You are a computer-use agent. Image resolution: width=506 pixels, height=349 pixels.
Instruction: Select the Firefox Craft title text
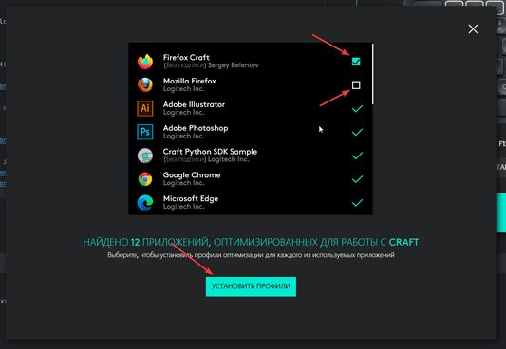186,57
